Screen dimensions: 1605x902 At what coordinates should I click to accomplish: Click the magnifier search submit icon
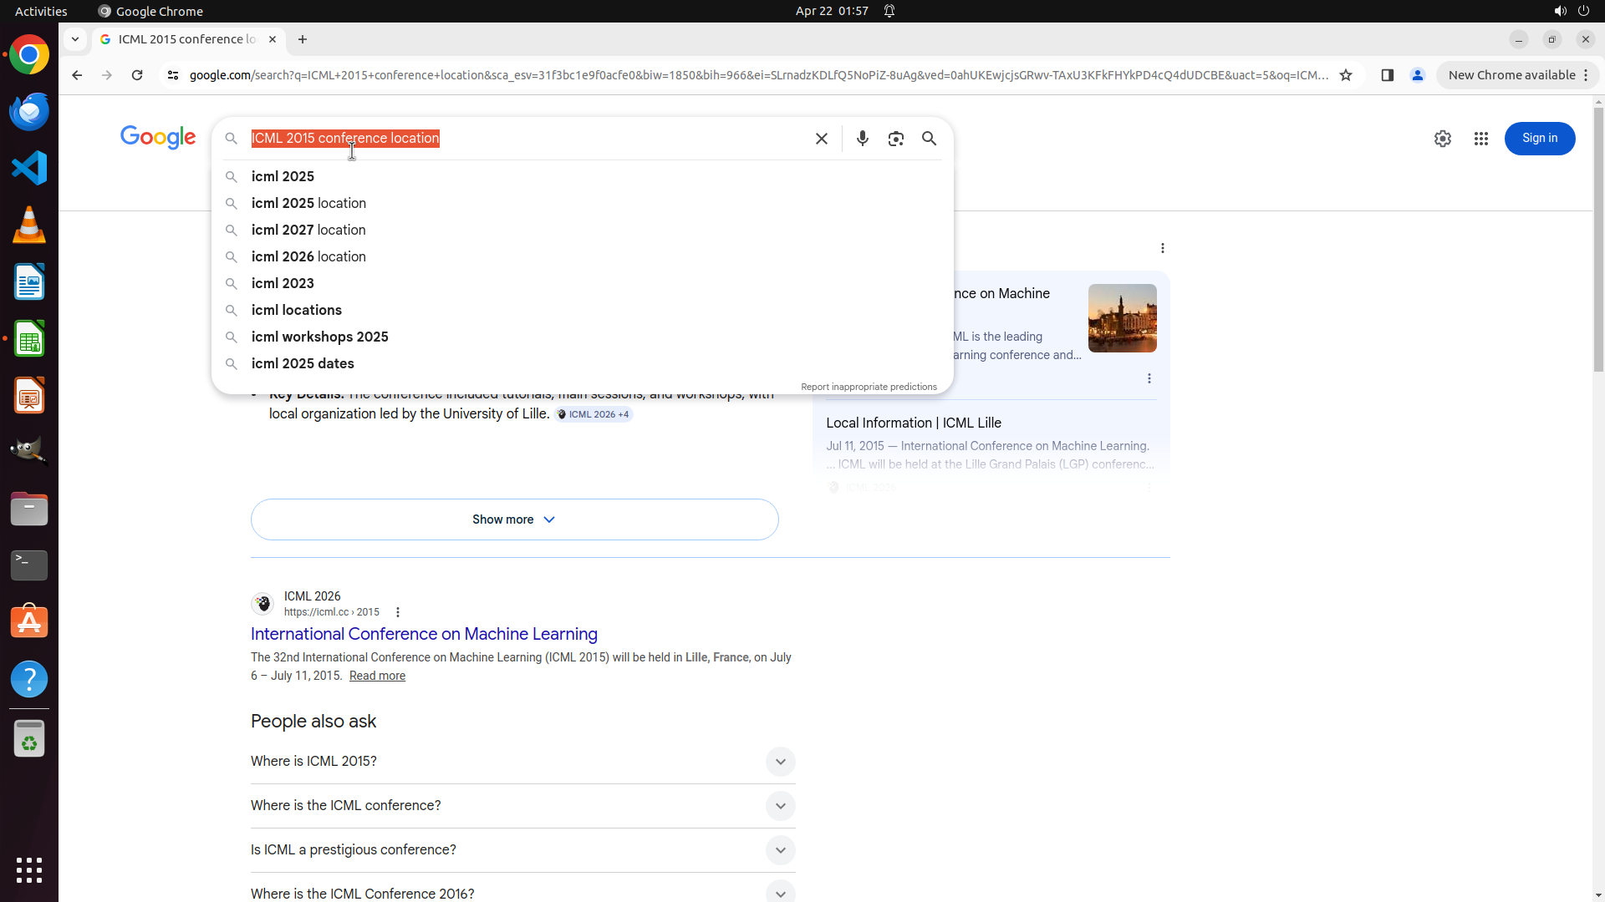(929, 139)
